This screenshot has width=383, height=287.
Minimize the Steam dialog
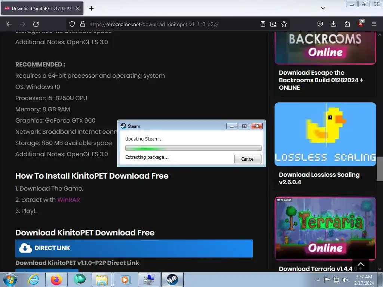232,126
